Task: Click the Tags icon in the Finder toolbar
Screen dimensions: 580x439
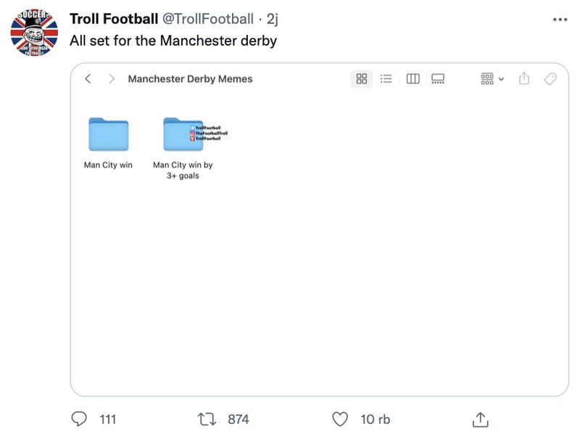Action: [x=549, y=78]
